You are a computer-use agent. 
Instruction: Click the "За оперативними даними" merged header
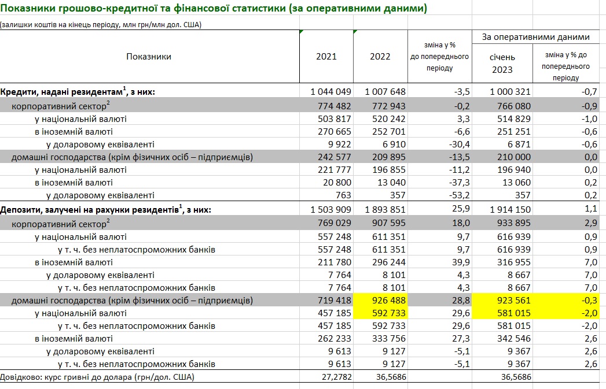[535, 37]
